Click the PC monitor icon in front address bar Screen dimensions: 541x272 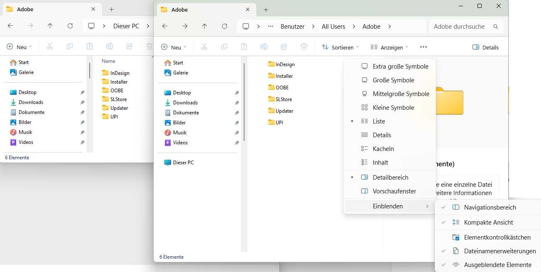click(246, 26)
